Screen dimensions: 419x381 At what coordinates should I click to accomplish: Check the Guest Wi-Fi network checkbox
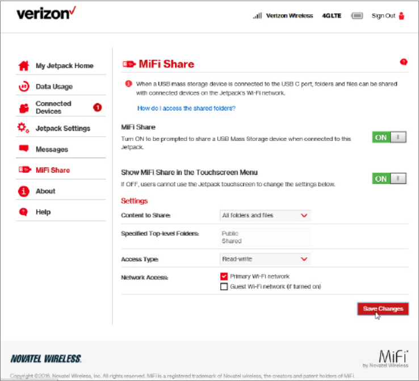pyautogui.click(x=224, y=286)
